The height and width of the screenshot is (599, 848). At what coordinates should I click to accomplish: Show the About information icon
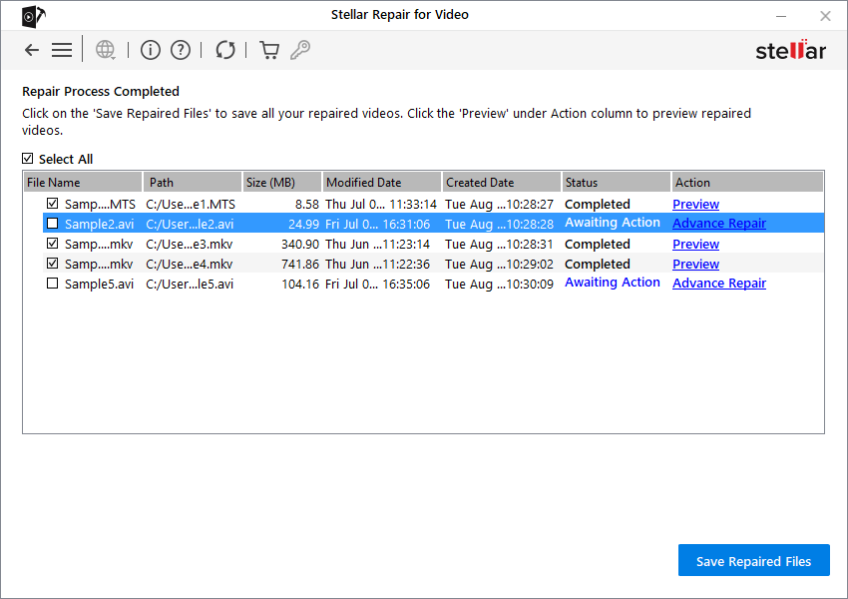click(x=151, y=50)
